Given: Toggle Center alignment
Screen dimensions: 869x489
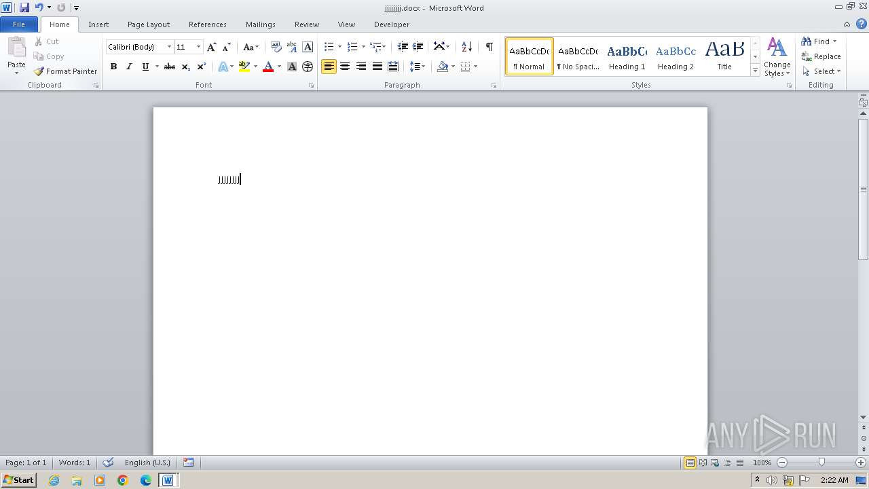Looking at the screenshot, I should (x=345, y=67).
